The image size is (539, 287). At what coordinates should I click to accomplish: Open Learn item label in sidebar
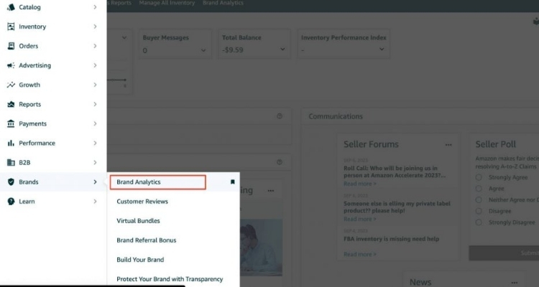pos(27,202)
